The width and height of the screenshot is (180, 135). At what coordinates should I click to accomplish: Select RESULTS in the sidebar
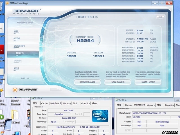23,54
